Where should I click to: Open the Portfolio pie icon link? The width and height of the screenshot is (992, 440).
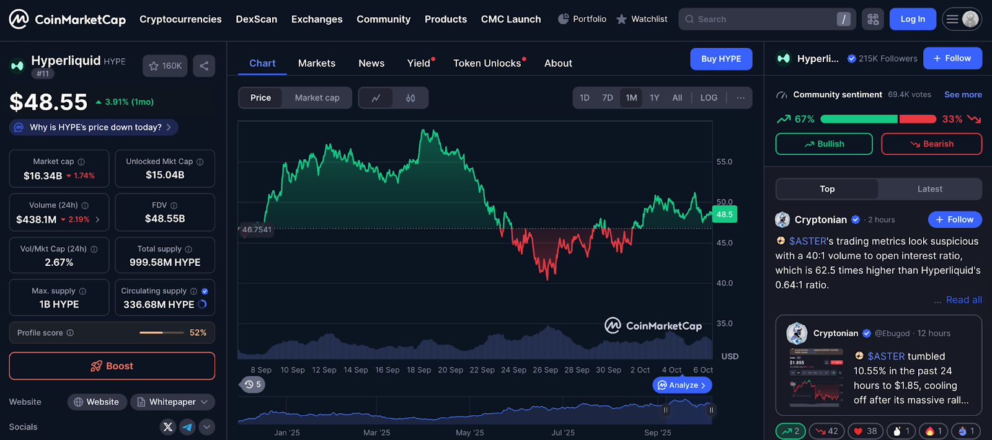582,19
